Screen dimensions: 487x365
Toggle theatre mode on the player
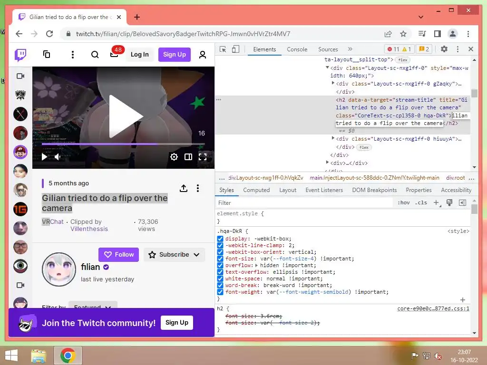188,157
